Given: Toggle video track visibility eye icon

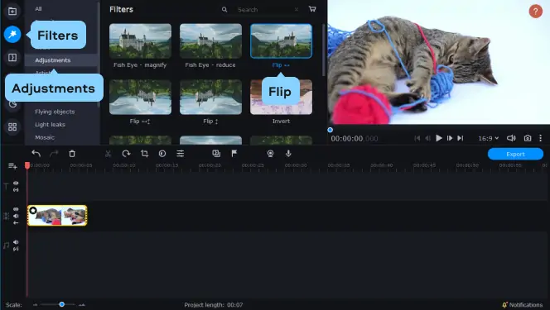Looking at the screenshot, I should point(16,209).
